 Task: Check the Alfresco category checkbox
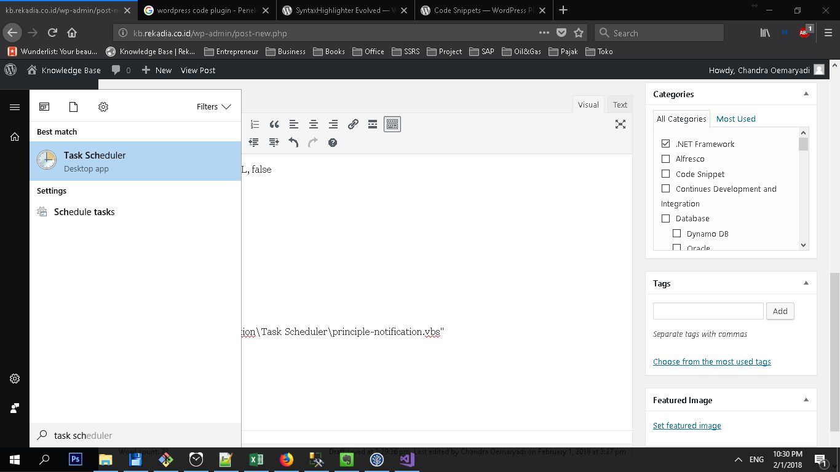665,159
